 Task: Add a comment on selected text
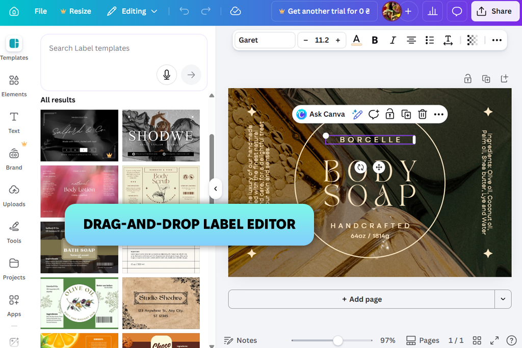pos(374,114)
